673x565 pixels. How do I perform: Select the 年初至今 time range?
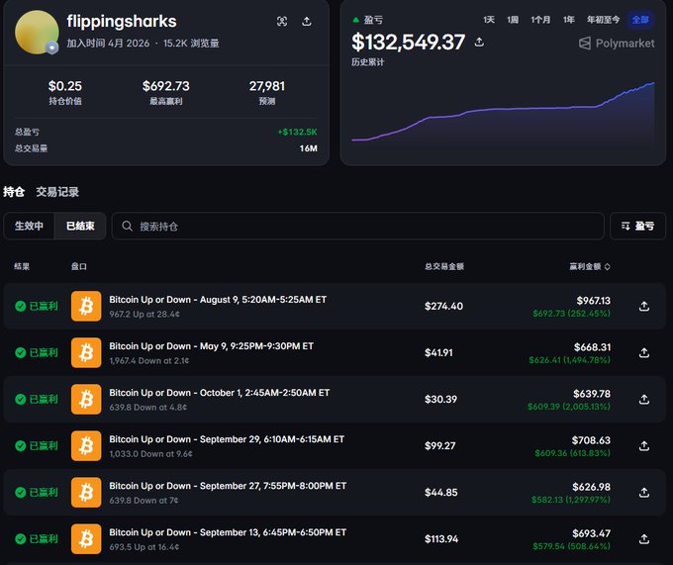603,20
